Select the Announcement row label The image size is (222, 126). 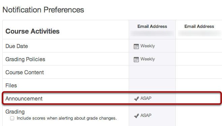coord(24,98)
